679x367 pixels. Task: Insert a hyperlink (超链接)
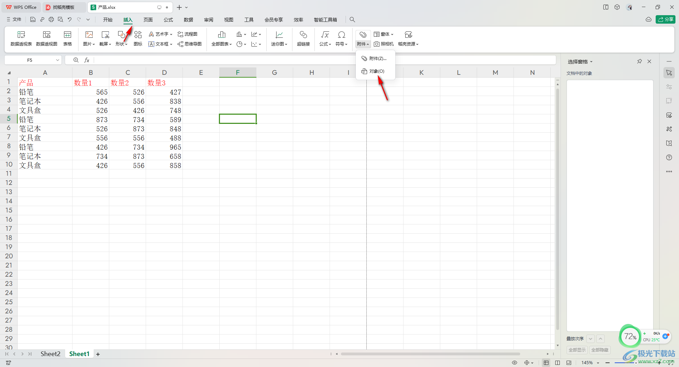point(303,38)
